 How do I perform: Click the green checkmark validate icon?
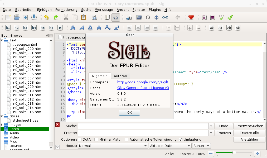230,18
